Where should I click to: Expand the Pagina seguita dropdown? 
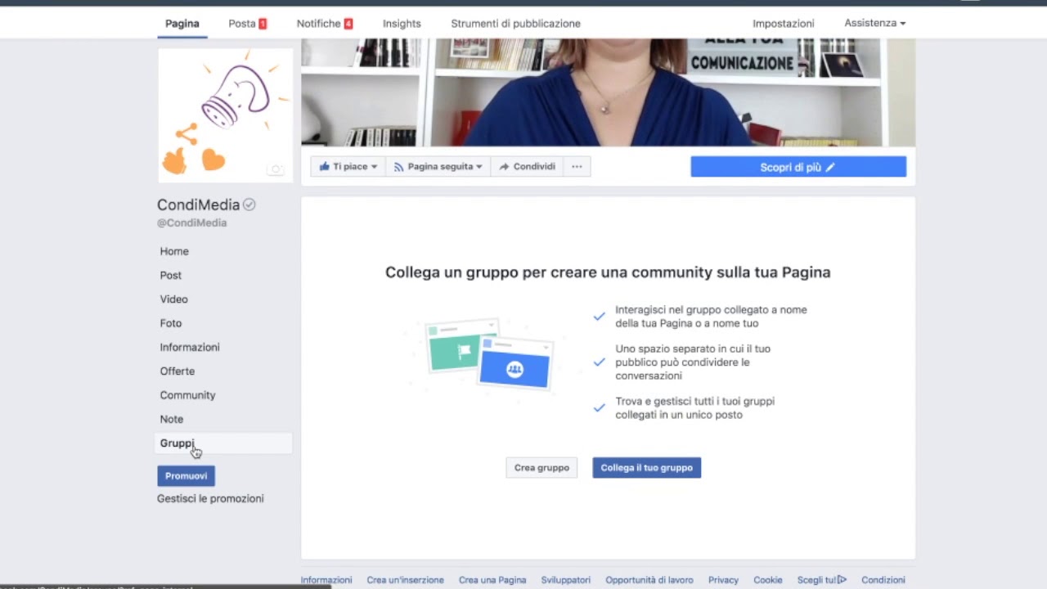coord(438,167)
